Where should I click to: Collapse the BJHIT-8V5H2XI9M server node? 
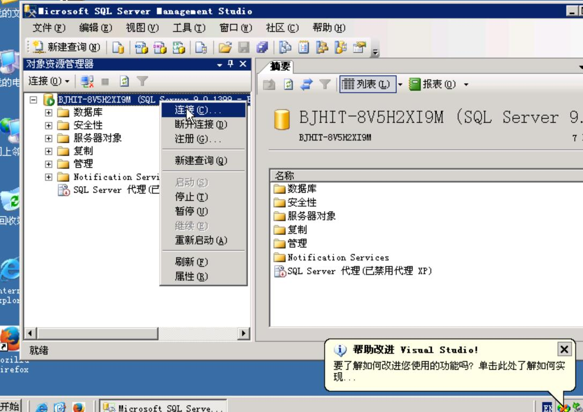point(33,100)
